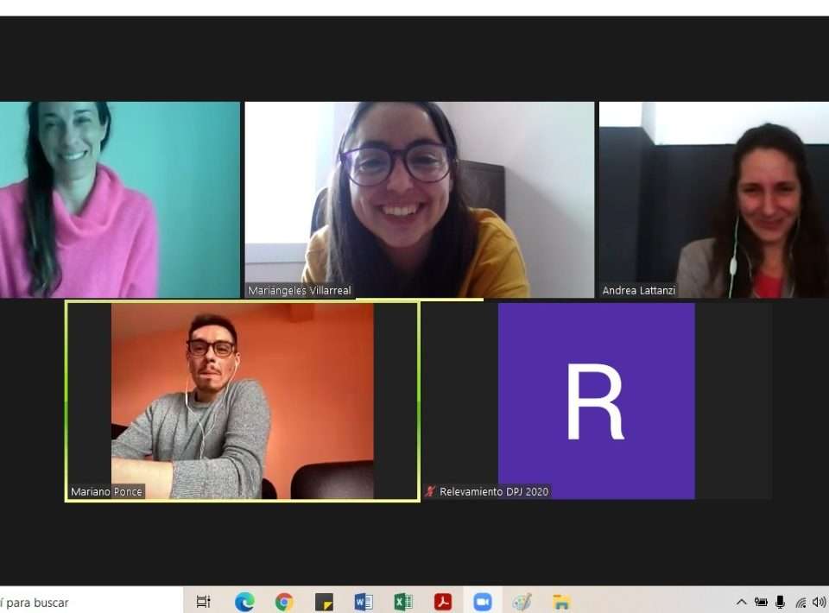Select the Mariangeles Villarreal video tile
Viewport: 829px width, 613px height.
[420, 199]
